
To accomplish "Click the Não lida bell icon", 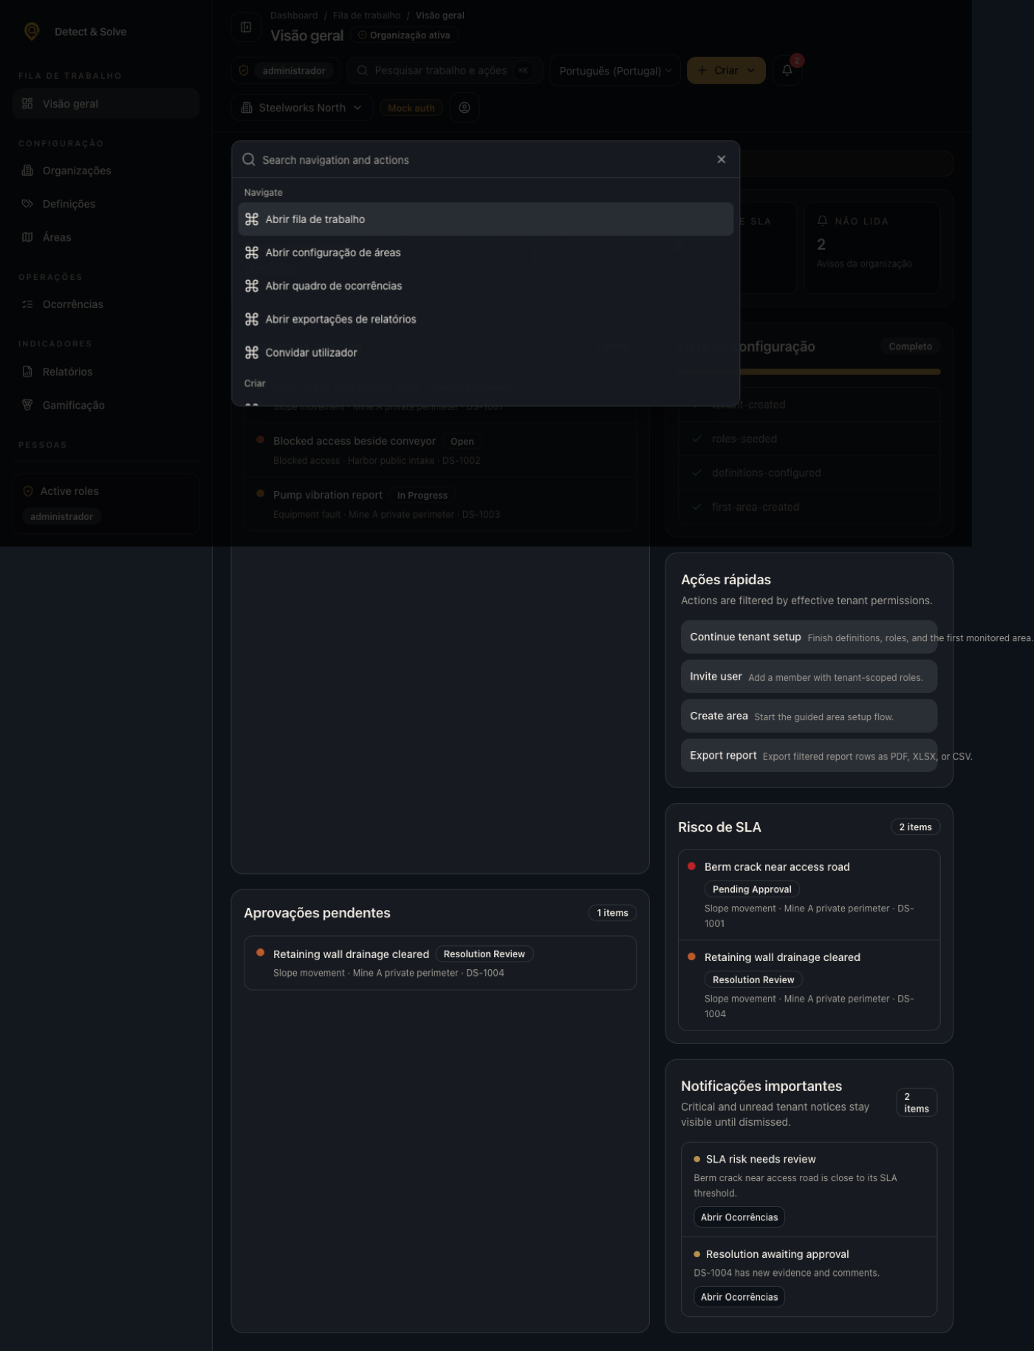I will click(822, 221).
